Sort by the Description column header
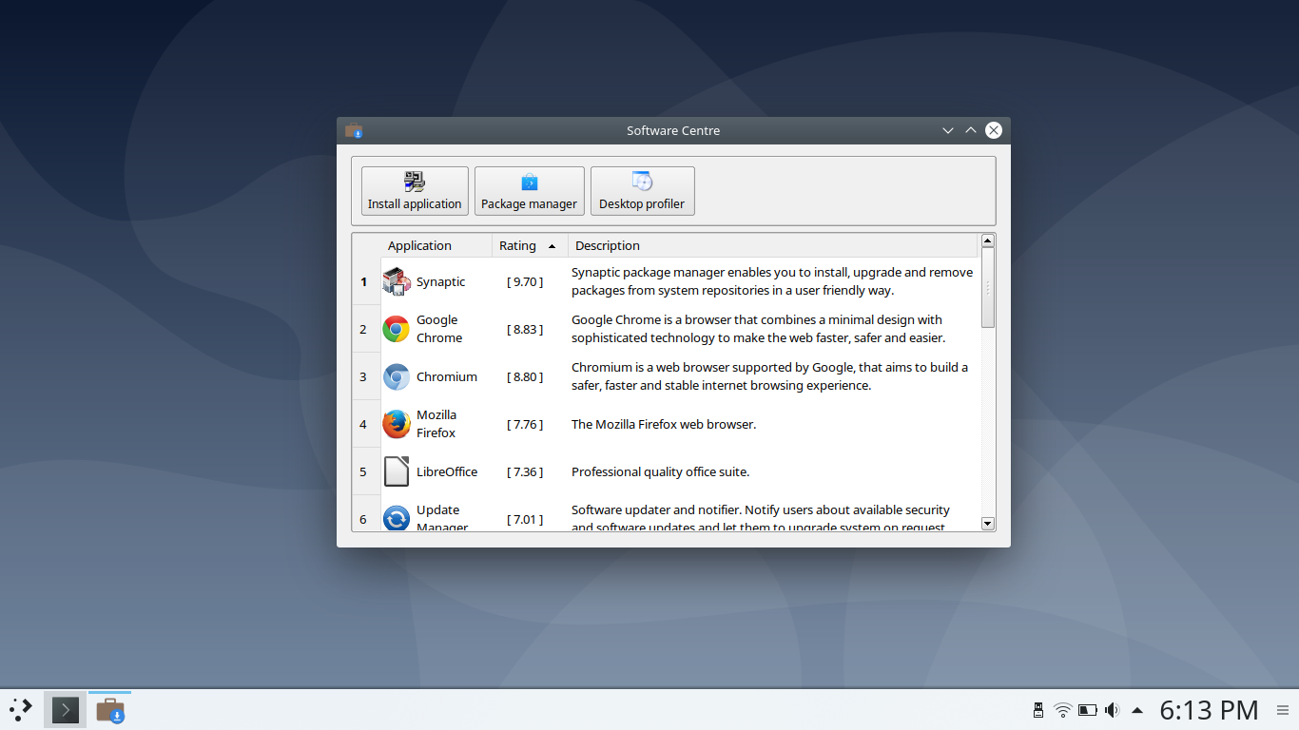The height and width of the screenshot is (730, 1299). coord(607,245)
